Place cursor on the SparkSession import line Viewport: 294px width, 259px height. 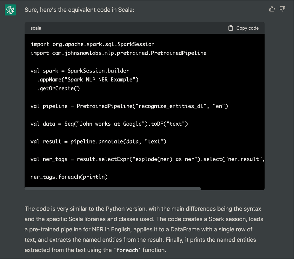click(x=93, y=44)
